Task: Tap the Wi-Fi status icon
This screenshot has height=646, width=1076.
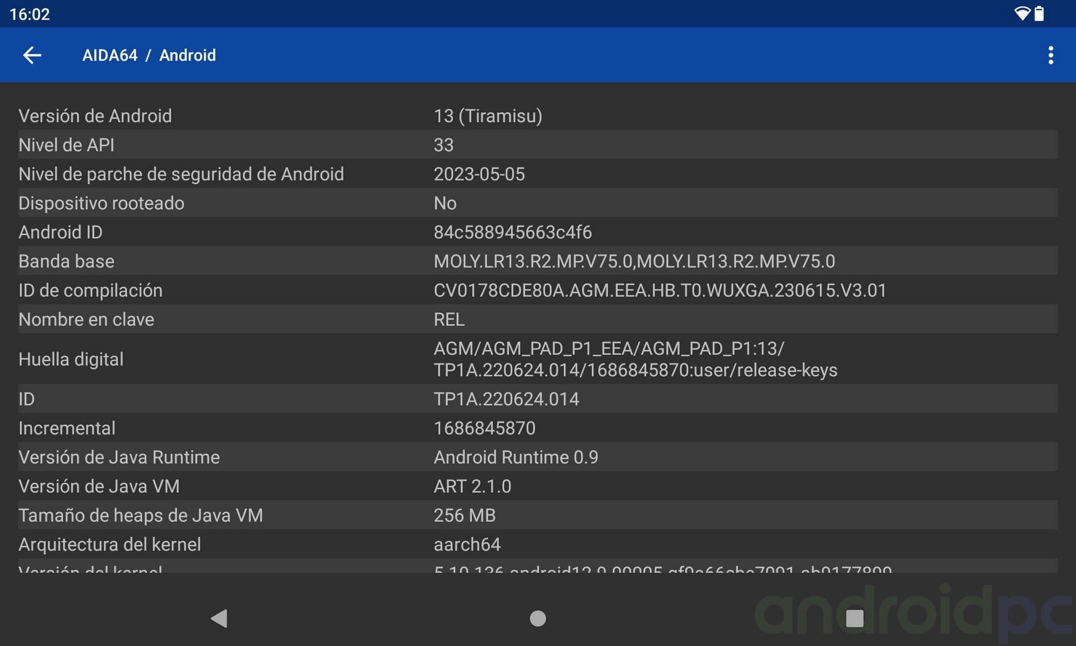Action: pyautogui.click(x=1023, y=13)
